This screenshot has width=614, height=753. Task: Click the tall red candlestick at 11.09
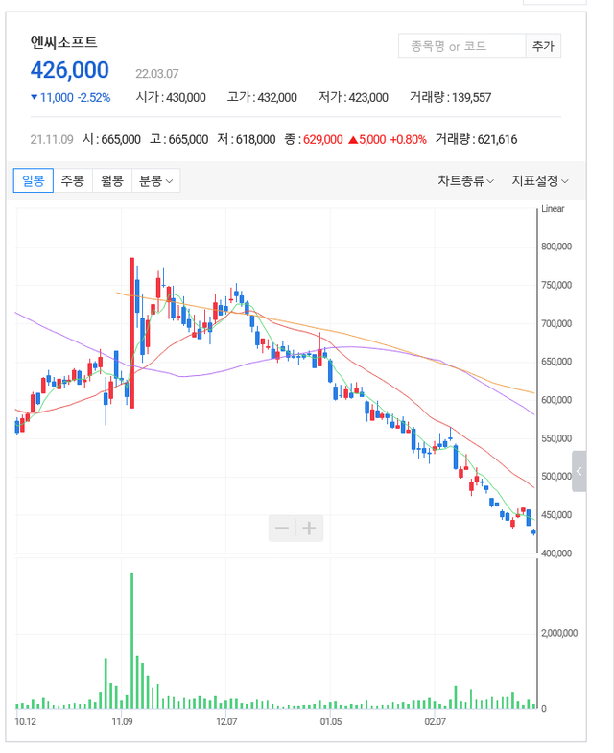click(x=131, y=331)
